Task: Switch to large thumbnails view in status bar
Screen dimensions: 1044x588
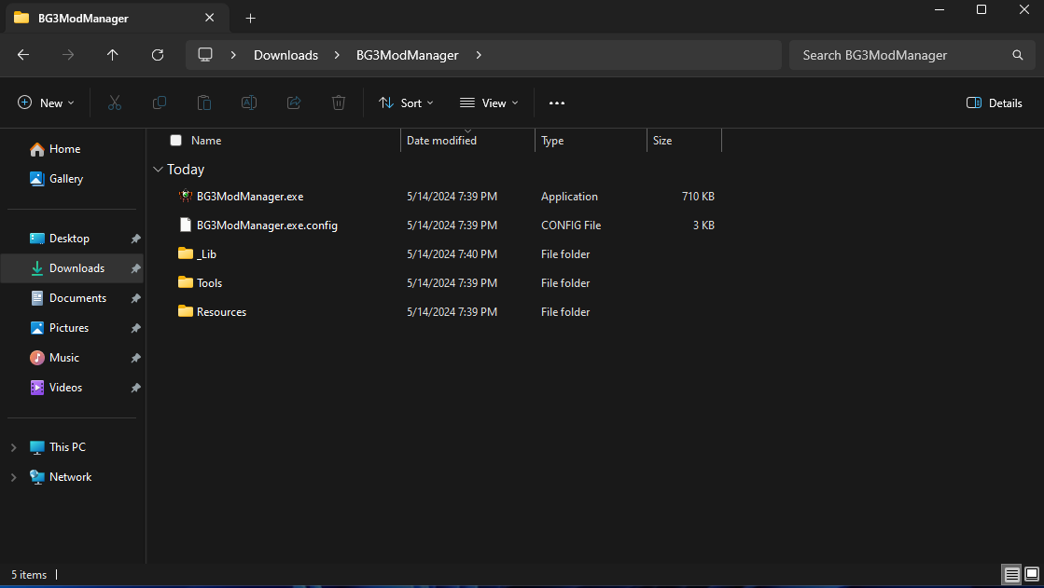Action: 1031,574
